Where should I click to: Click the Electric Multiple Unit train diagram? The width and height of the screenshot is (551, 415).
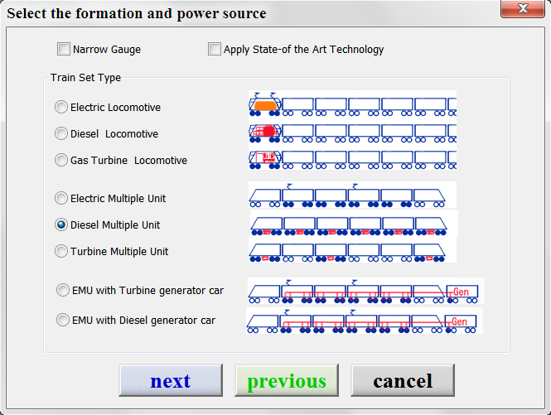click(352, 195)
